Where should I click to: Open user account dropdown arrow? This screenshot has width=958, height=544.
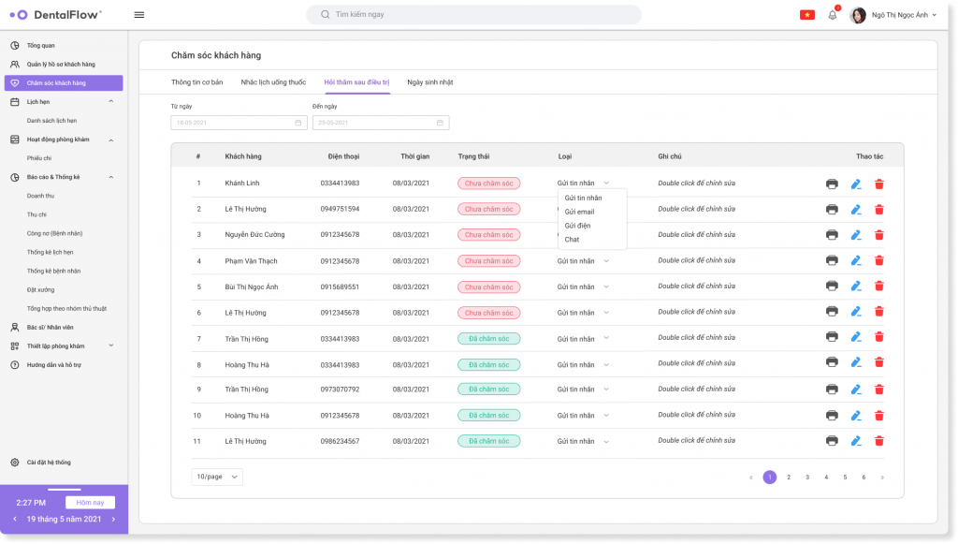[x=935, y=15]
